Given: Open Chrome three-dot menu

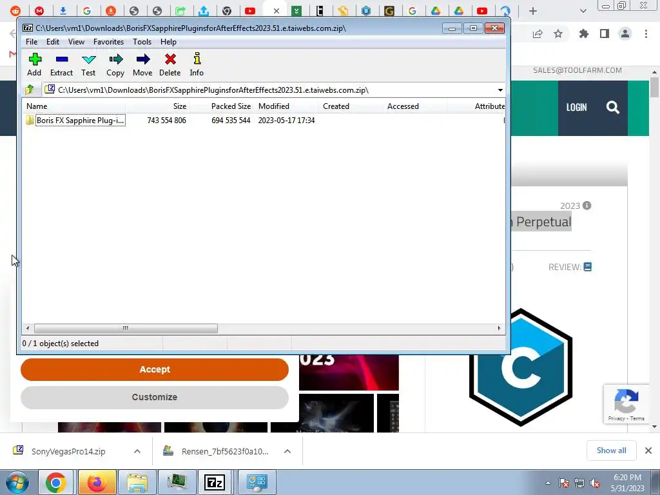Looking at the screenshot, I should [x=646, y=34].
